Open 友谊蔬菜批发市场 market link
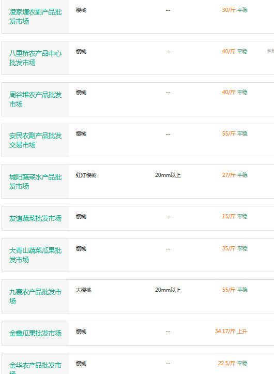The height and width of the screenshot is (374, 274). (35, 218)
